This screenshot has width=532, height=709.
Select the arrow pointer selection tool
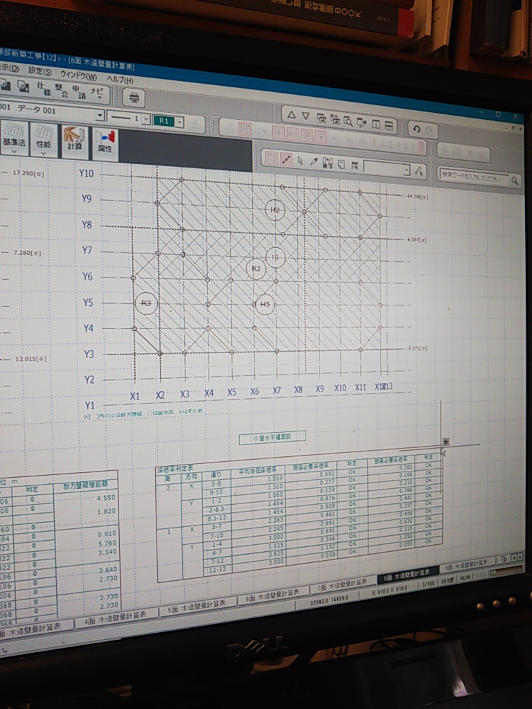(300, 160)
